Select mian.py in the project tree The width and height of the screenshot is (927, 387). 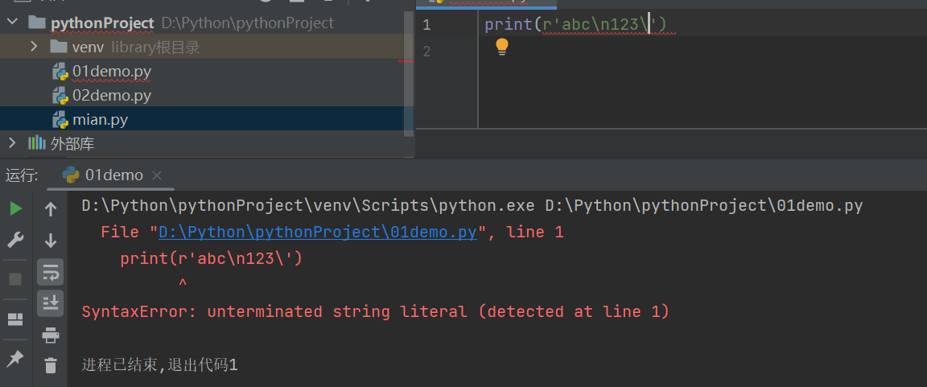pyautogui.click(x=100, y=120)
